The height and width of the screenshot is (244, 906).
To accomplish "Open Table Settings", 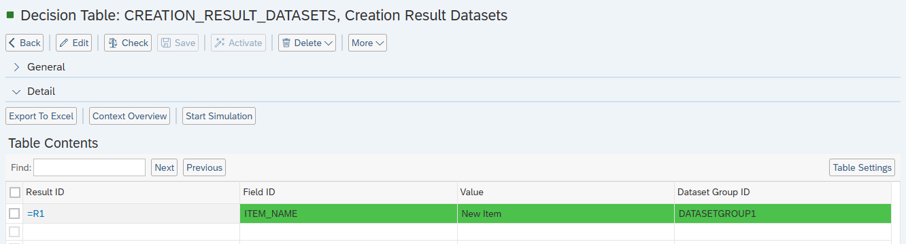I will 862,167.
